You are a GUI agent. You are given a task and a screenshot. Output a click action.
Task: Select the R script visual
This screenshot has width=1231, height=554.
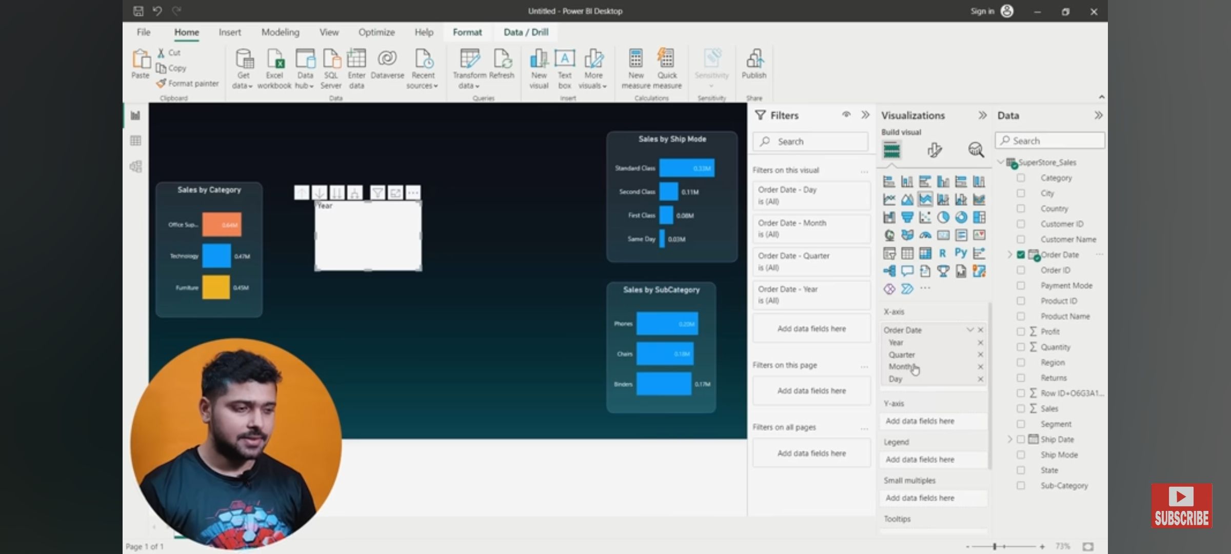943,253
